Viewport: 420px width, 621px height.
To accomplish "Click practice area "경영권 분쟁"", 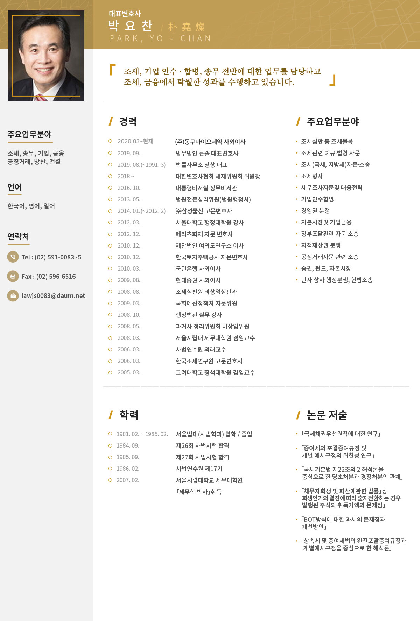I will tap(316, 210).
